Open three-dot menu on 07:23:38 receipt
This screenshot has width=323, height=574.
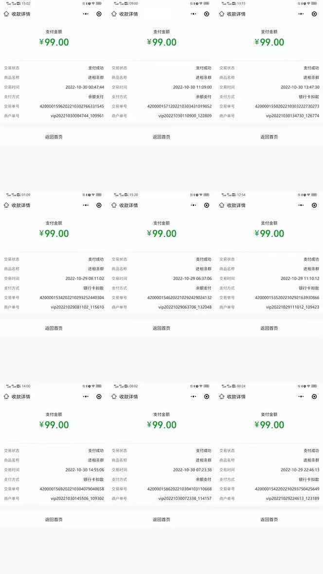coord(194,396)
